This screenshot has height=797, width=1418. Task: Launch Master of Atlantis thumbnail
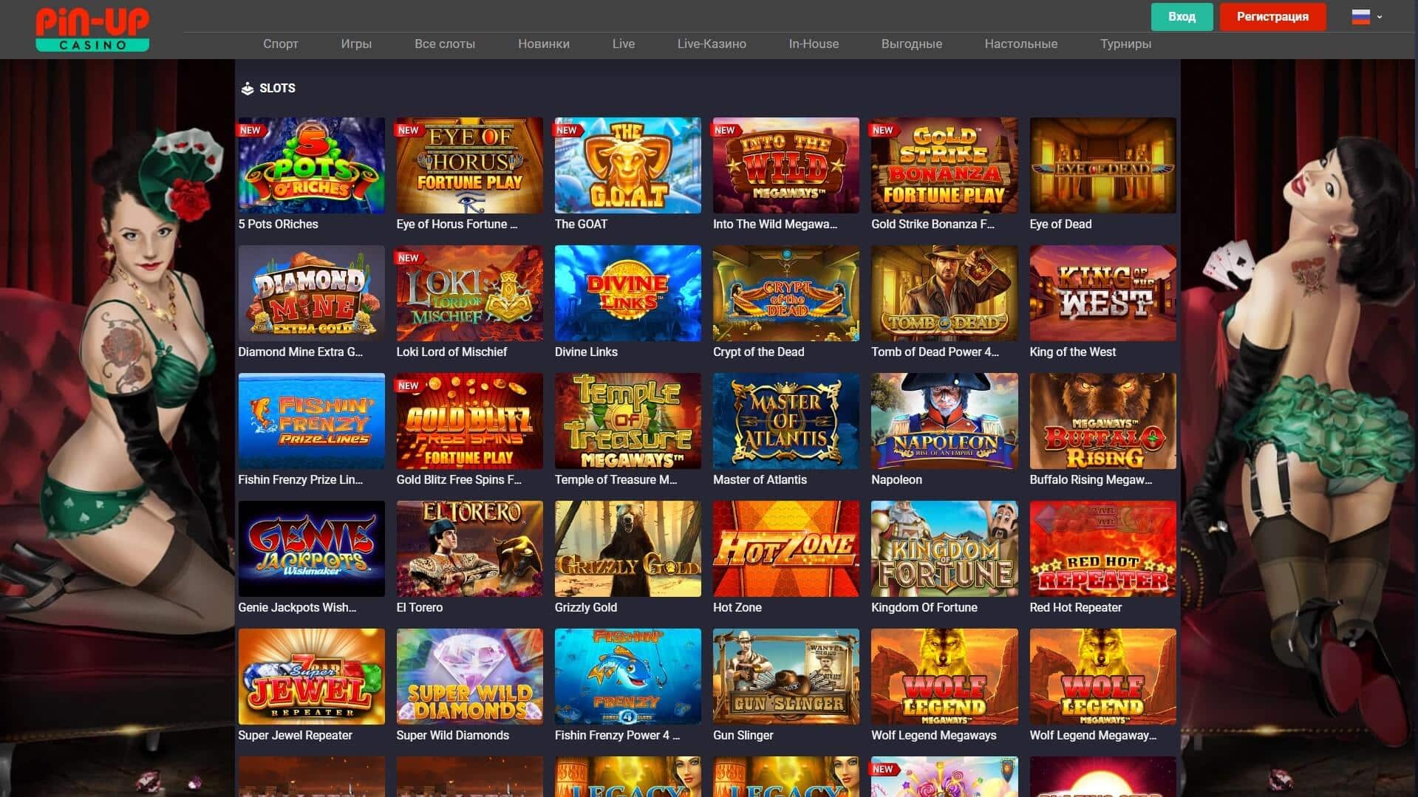pos(785,421)
